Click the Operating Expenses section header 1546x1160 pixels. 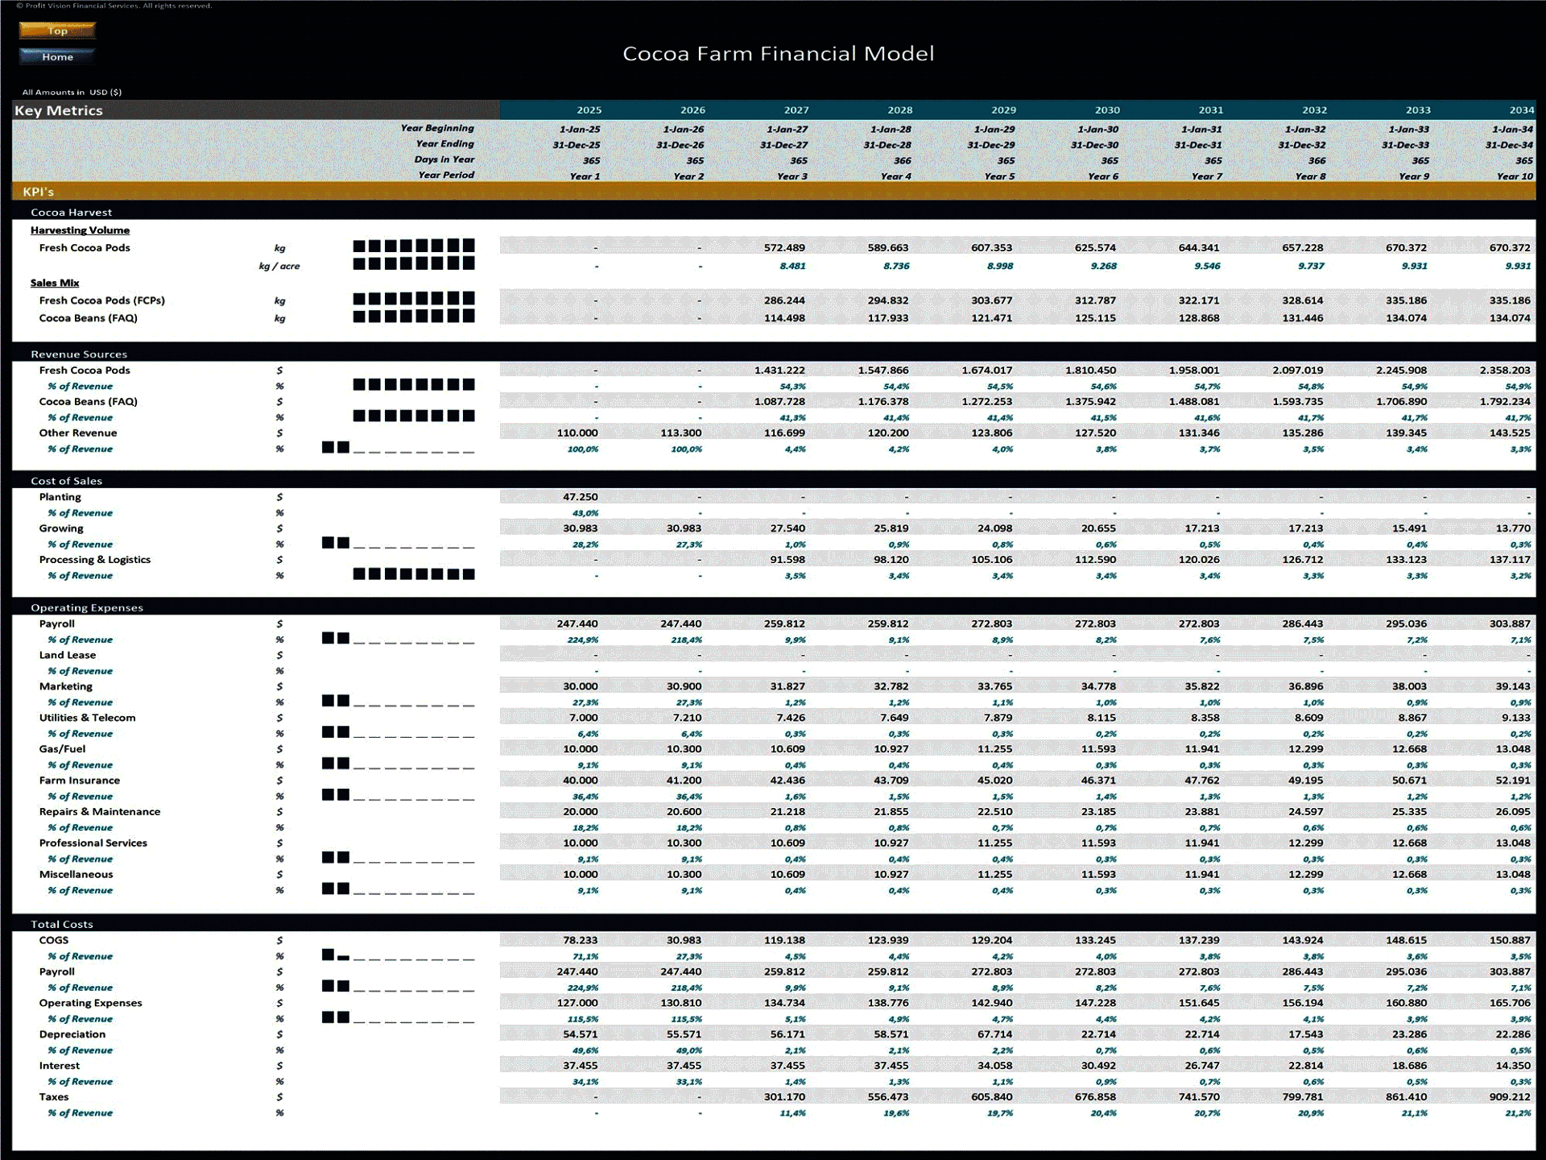coord(87,608)
